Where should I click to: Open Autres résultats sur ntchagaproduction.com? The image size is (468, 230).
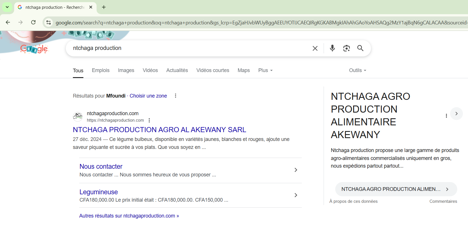point(129,216)
